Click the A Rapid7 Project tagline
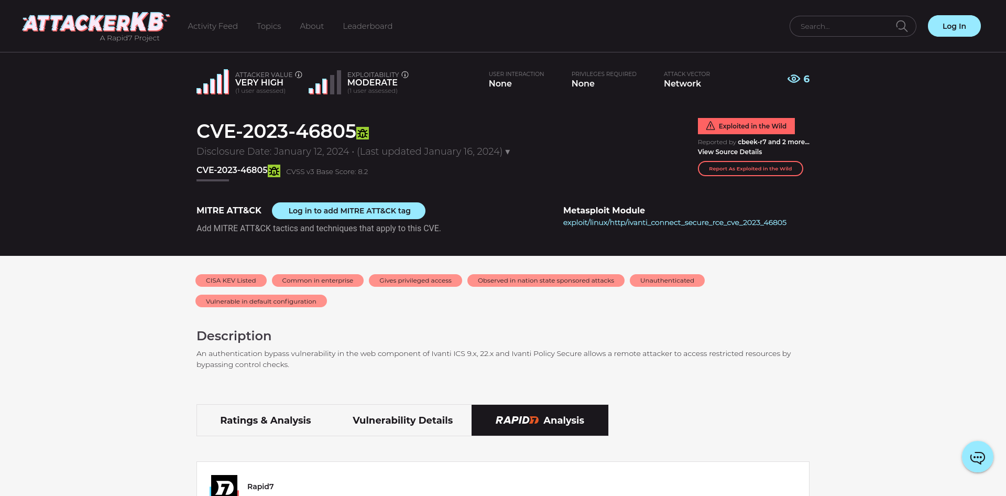The image size is (1006, 496). pyautogui.click(x=129, y=38)
